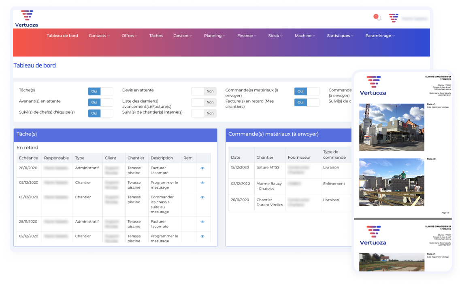Toggle the Commande(s) matériaux (à envoyer) switch
The width and height of the screenshot is (462, 284).
[x=307, y=91]
